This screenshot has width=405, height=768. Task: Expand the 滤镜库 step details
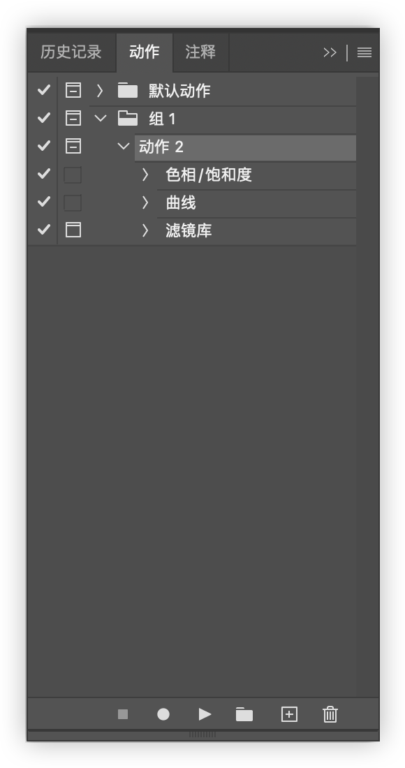tap(145, 230)
